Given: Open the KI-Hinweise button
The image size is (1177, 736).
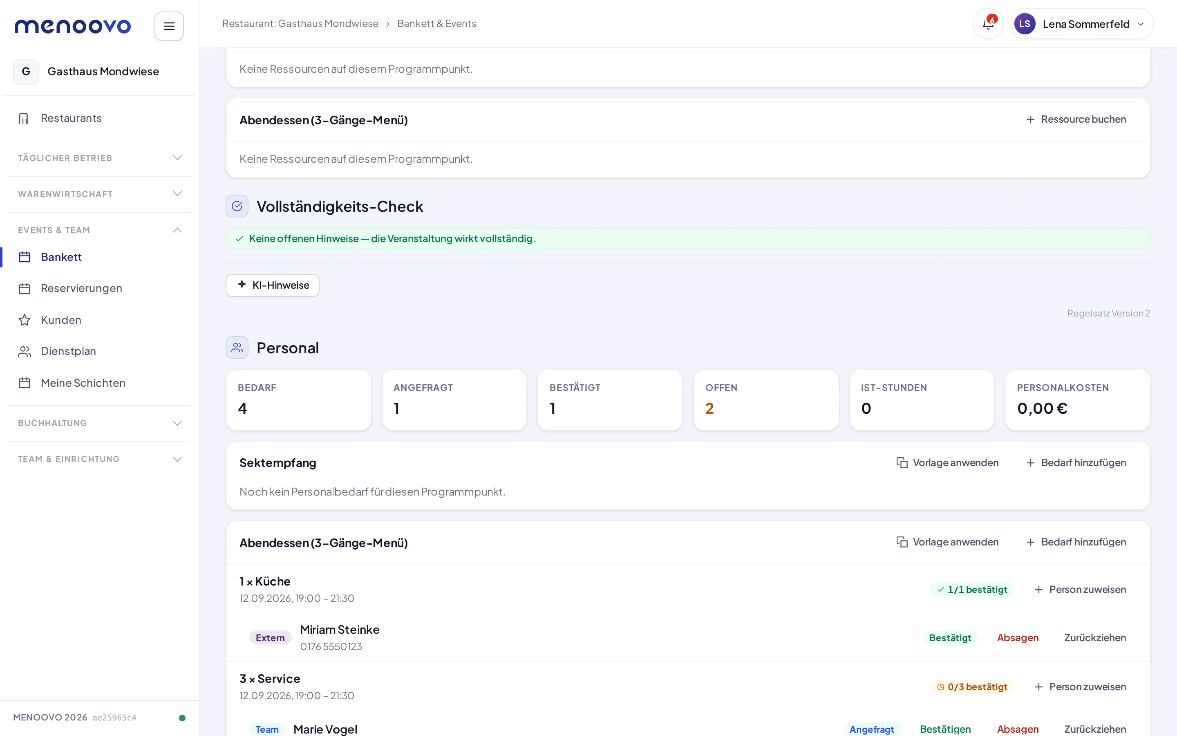Looking at the screenshot, I should pyautogui.click(x=272, y=285).
